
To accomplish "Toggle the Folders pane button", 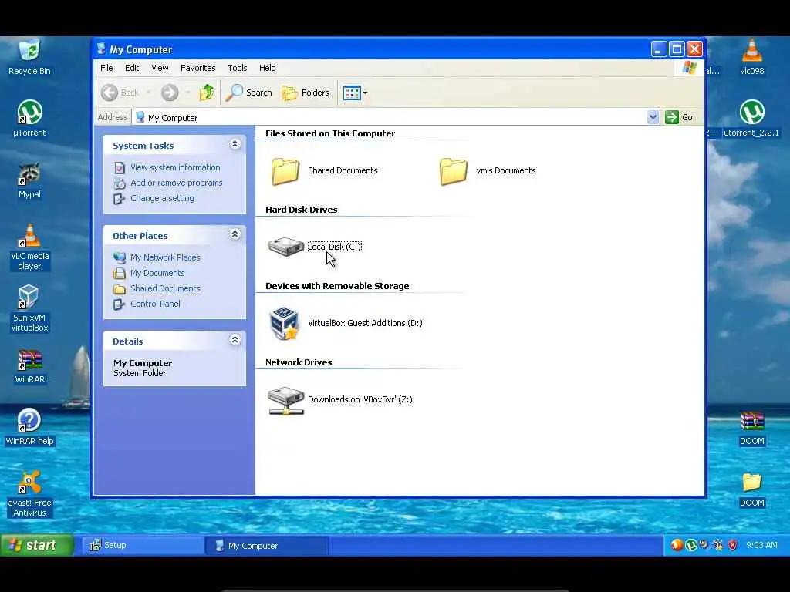I will [x=306, y=92].
